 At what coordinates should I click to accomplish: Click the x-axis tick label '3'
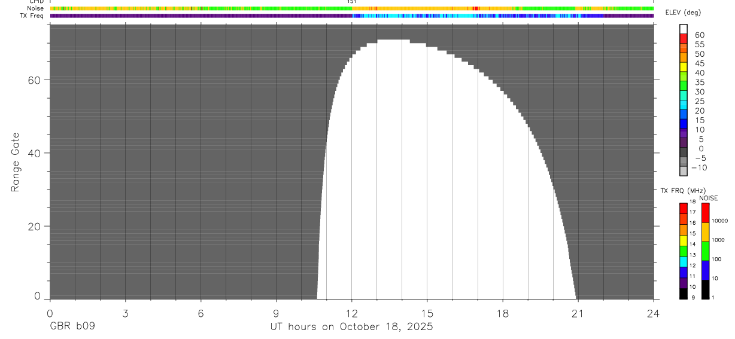click(x=125, y=313)
